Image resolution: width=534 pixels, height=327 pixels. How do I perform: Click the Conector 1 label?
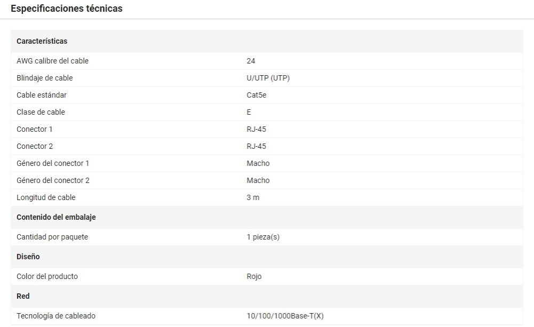[35, 129]
